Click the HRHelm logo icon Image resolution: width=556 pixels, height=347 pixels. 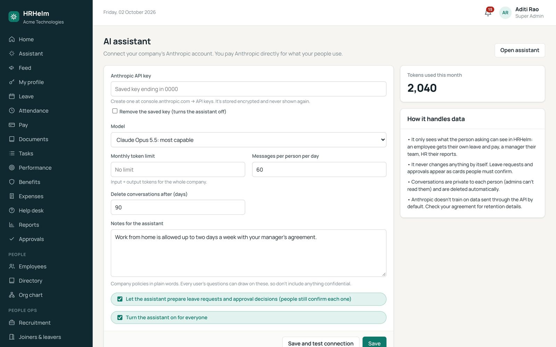[14, 17]
